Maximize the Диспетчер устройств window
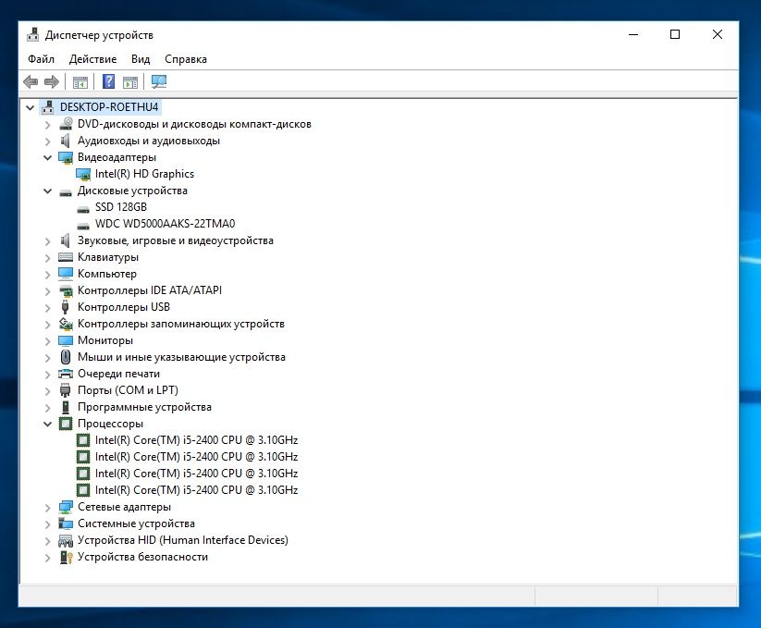Viewport: 761px width, 628px height. [x=675, y=34]
